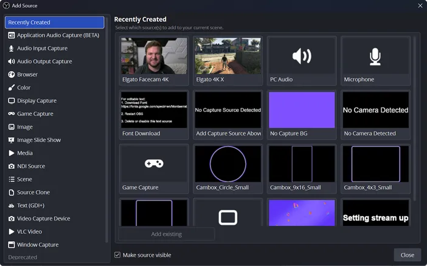The height and width of the screenshot is (266, 427).
Task: Select Application Audio Capture (BETA) label
Action: point(58,35)
